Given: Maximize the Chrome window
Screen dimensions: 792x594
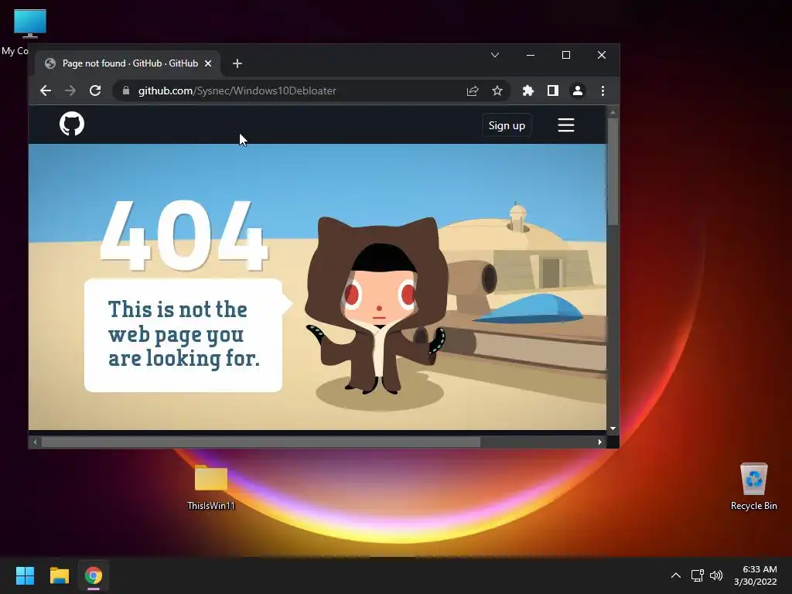Looking at the screenshot, I should coord(566,55).
